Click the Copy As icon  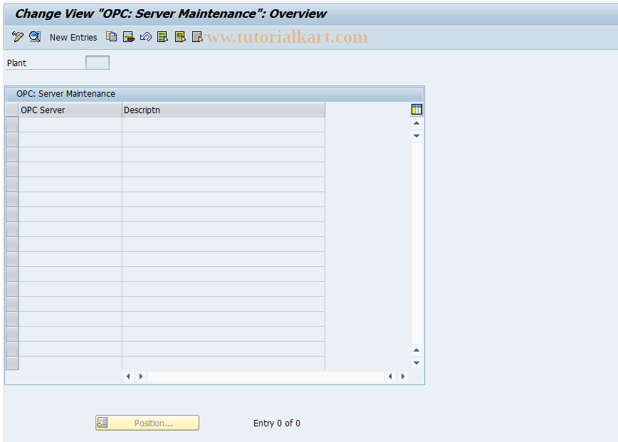point(112,37)
